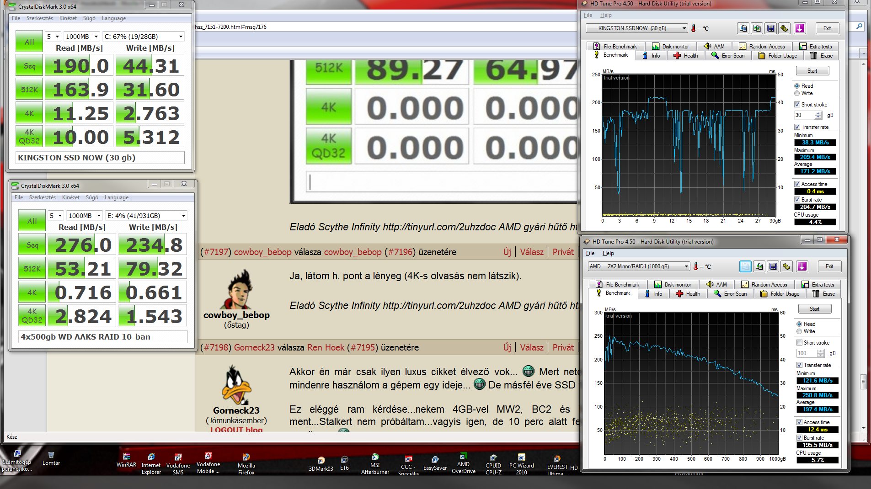
Task: Switch to Error Scan tab in AMD RAID HD Tune
Action: tap(730, 294)
